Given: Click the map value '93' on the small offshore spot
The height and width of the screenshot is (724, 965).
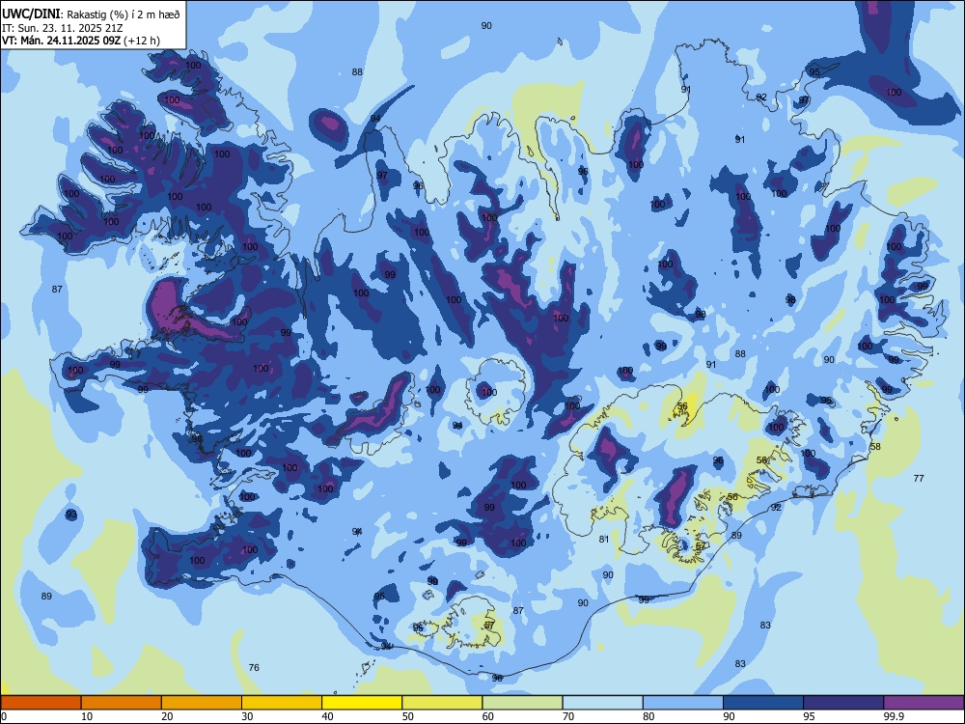Looking at the screenshot, I should pos(71,515).
